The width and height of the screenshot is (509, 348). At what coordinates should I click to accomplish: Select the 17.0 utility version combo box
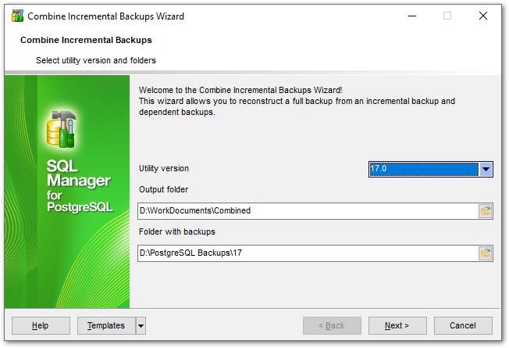(x=423, y=169)
